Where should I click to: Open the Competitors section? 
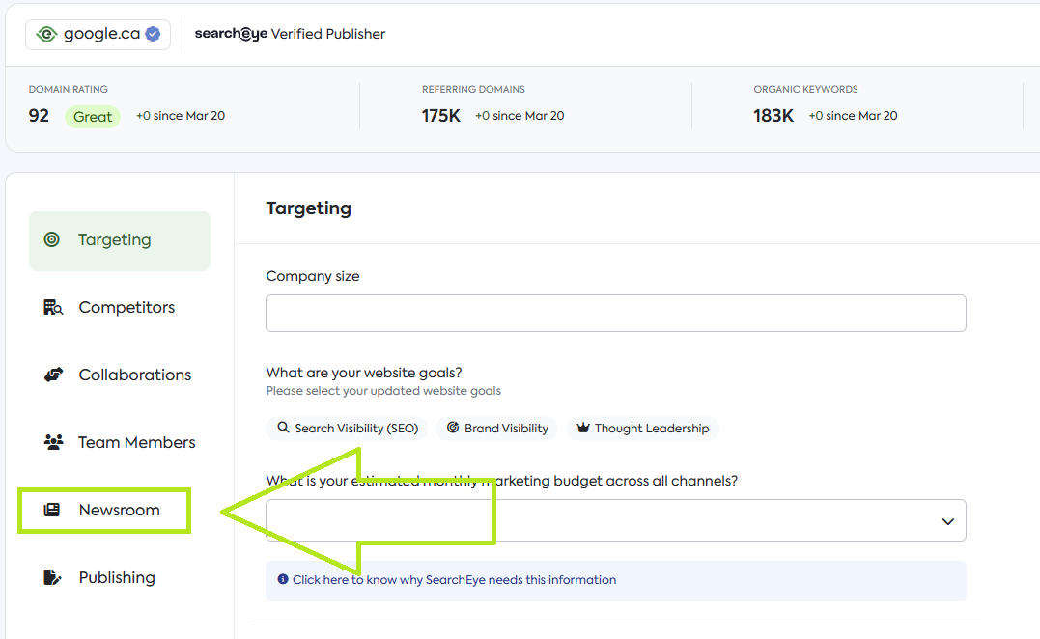[x=126, y=308]
